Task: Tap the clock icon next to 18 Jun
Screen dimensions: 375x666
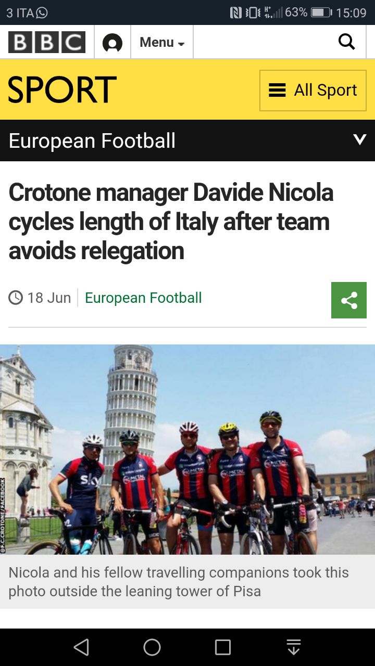Action: click(16, 298)
